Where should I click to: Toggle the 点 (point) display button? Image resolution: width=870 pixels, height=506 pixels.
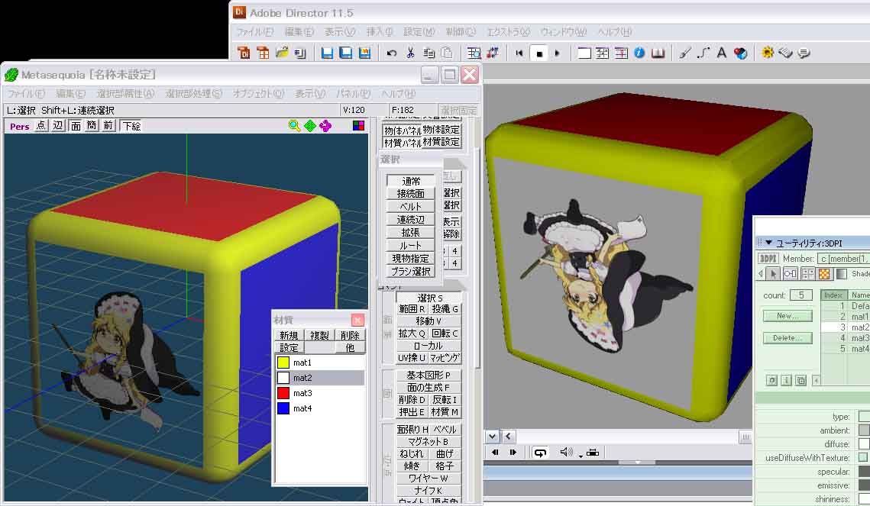[x=40, y=126]
